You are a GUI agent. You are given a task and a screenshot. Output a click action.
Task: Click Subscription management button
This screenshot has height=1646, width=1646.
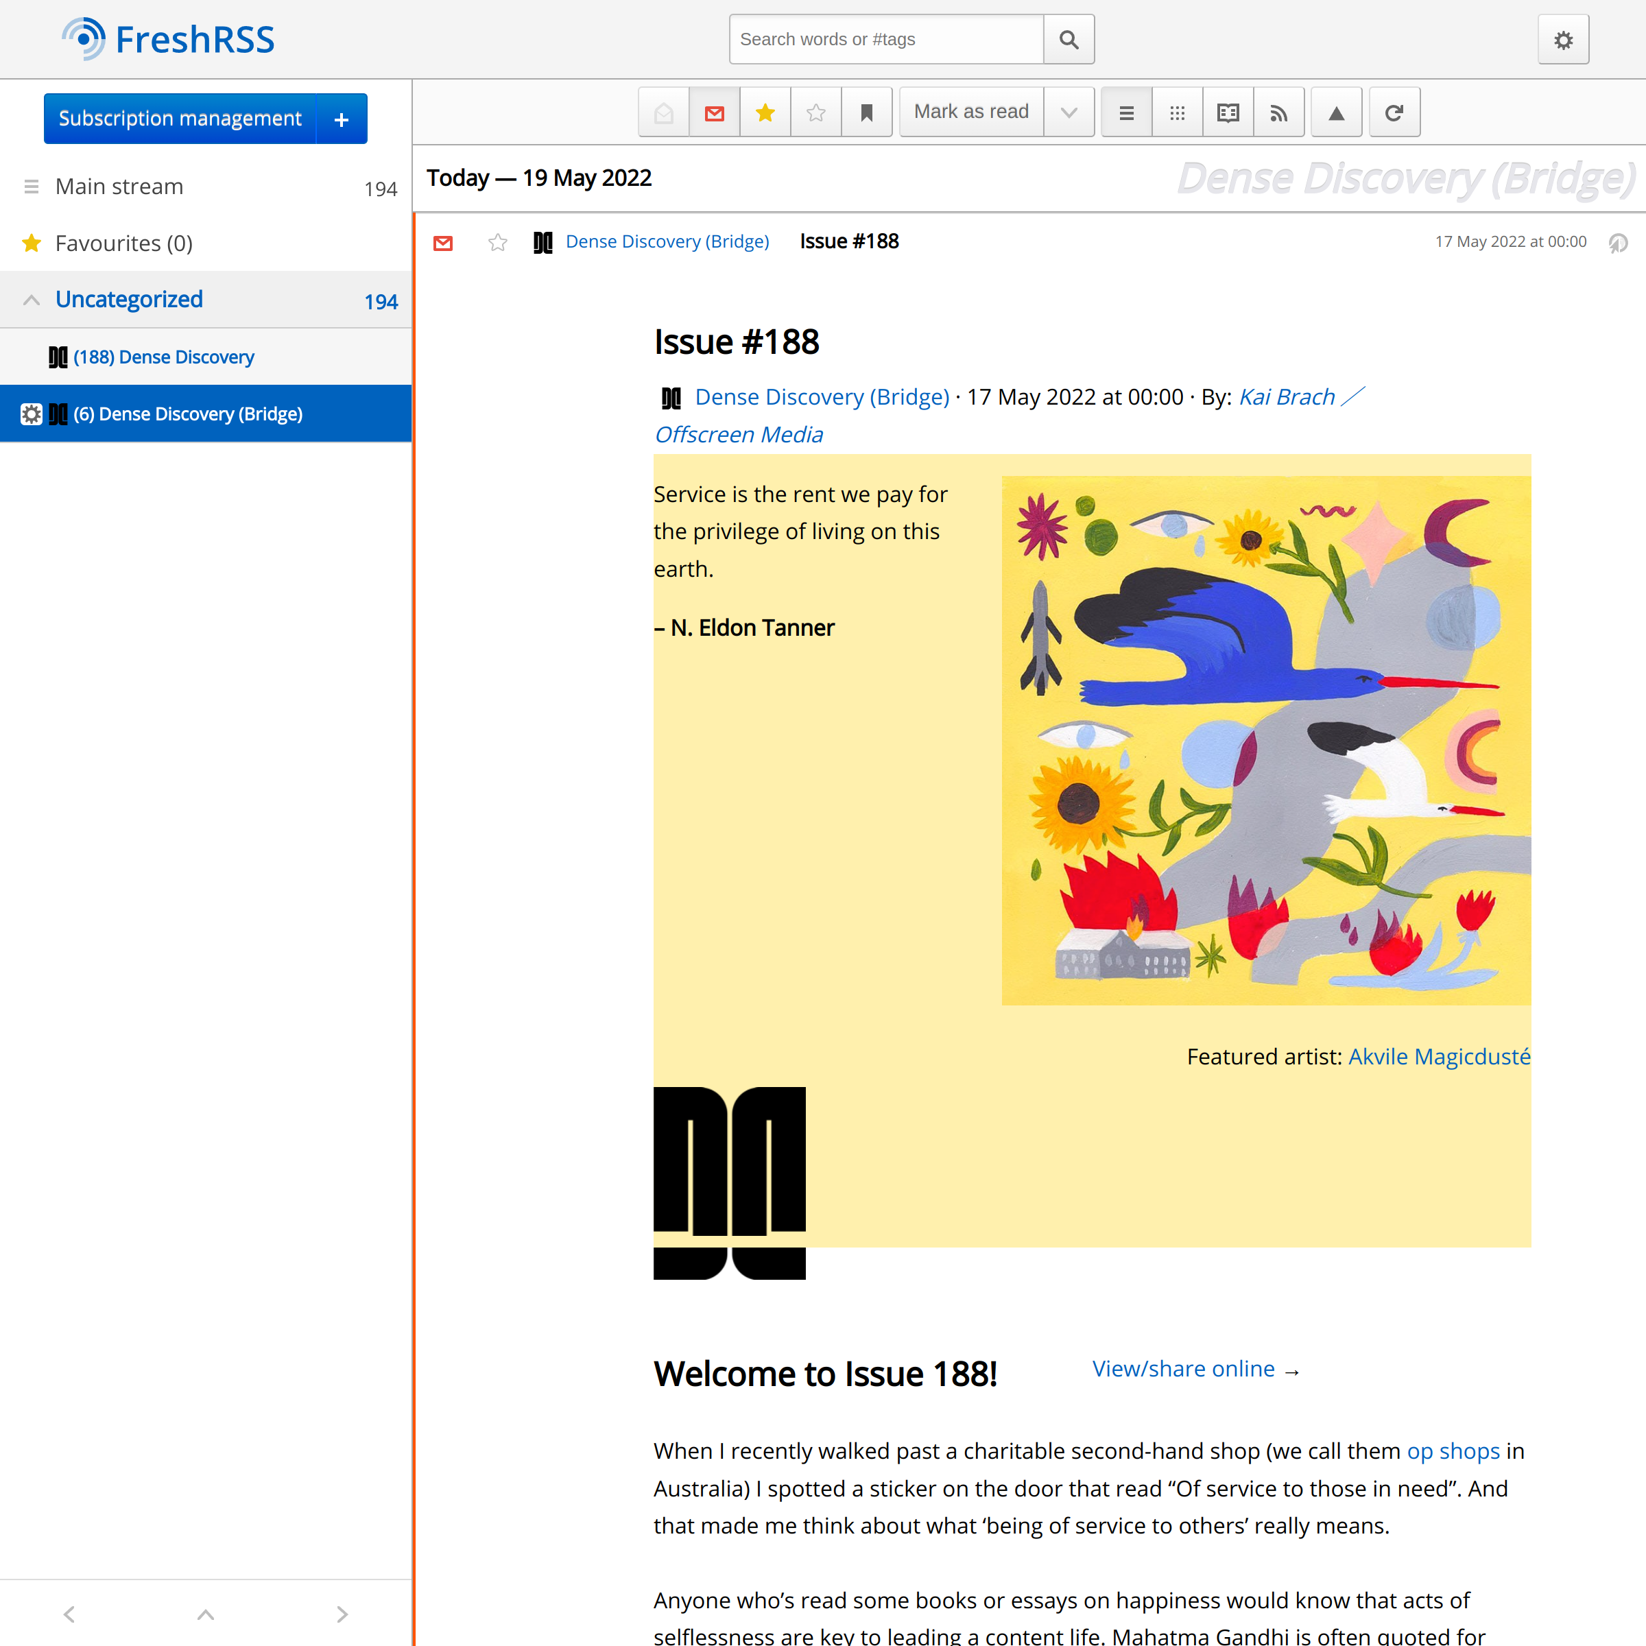click(180, 119)
